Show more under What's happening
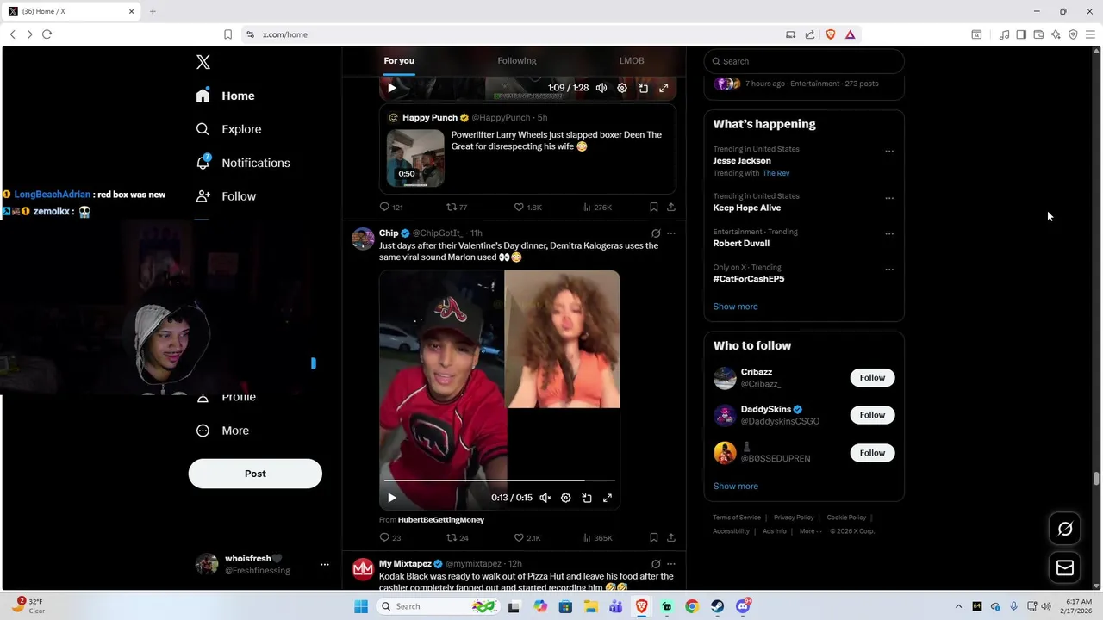Viewport: 1103px width, 620px height. (735, 307)
